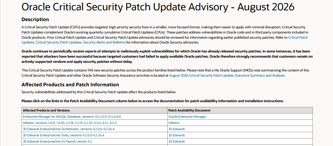333x146 pixels.
Task: Select JD Edwards EnterpriseOne Orchestrator link
Action: point(68,129)
